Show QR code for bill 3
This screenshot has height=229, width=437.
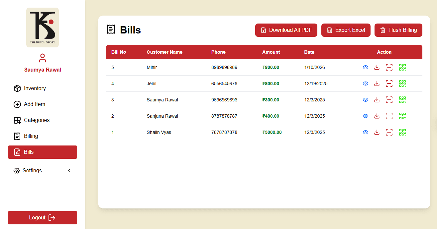tap(402, 100)
